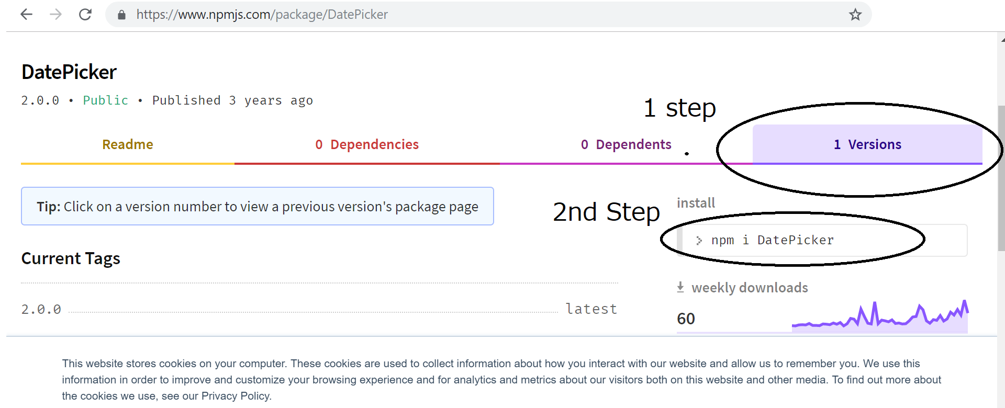Image resolution: width=1005 pixels, height=408 pixels.
Task: Open the 0 Dependents tab
Action: pos(626,144)
